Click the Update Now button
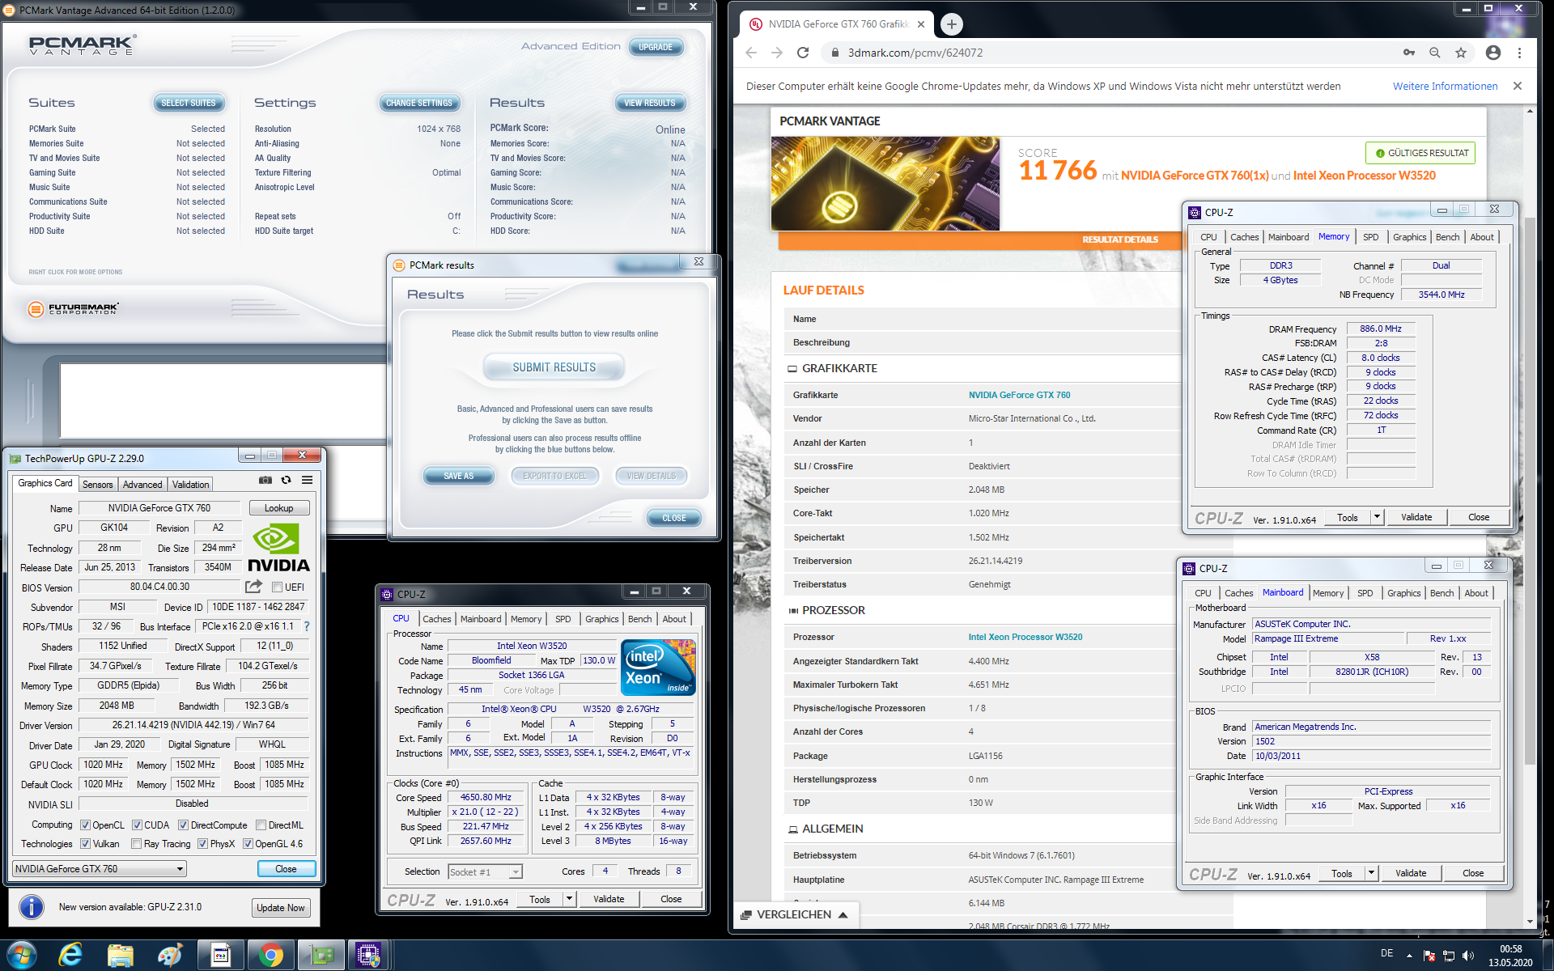The height and width of the screenshot is (971, 1554). pos(280,908)
